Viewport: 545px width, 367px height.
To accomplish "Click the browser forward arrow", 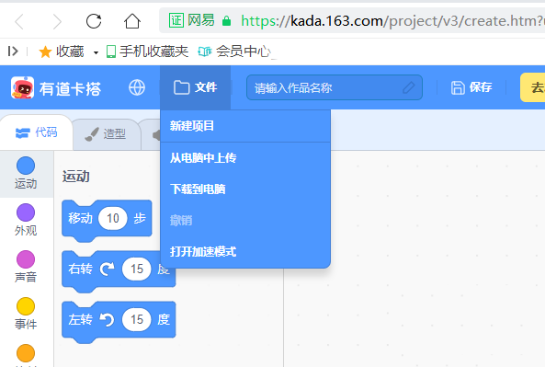I will coord(57,22).
